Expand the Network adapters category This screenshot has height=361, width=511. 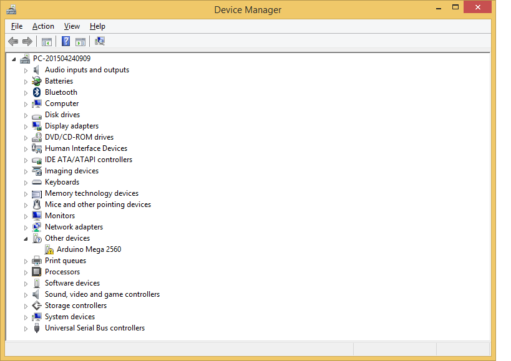point(26,228)
